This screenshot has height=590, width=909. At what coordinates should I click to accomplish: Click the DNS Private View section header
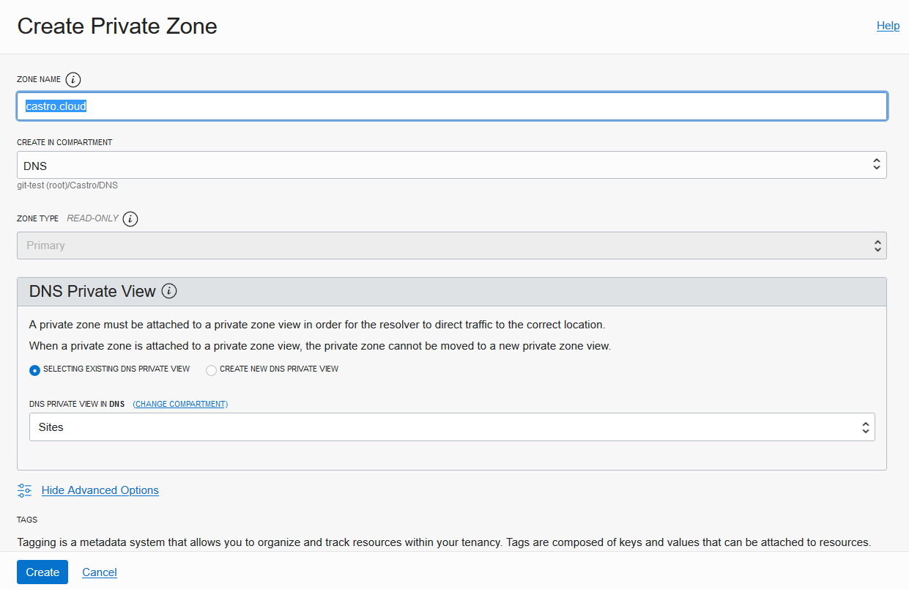tap(92, 292)
